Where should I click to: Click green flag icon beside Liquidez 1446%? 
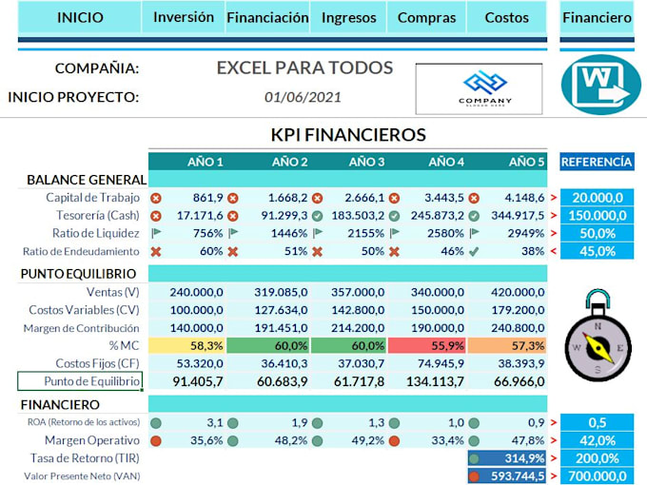coord(233,233)
